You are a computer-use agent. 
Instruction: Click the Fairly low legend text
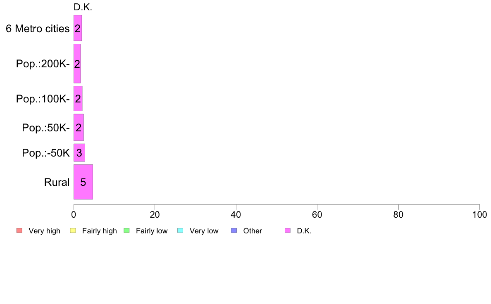point(152,231)
